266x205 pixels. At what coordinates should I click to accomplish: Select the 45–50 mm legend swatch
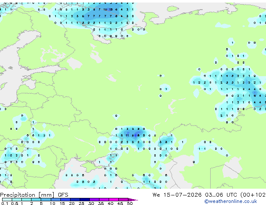[x=123, y=200]
